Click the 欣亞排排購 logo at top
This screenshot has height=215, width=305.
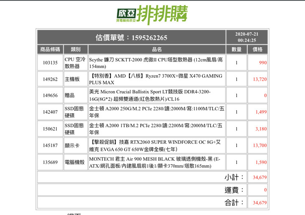click(x=152, y=14)
